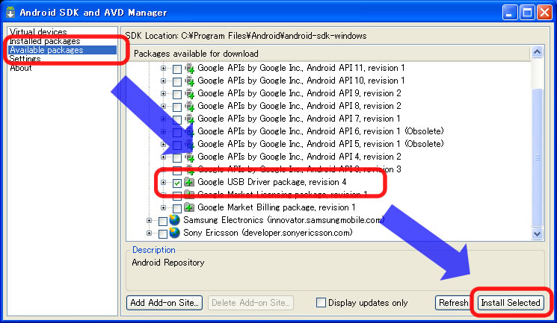This screenshot has height=323, width=557.
Task: Click the Google APIs API 9 package icon
Action: (189, 93)
